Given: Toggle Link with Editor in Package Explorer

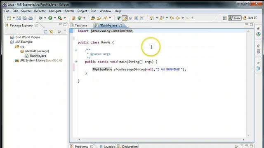Looking at the screenshot, I should pyautogui.click(x=51, y=32).
